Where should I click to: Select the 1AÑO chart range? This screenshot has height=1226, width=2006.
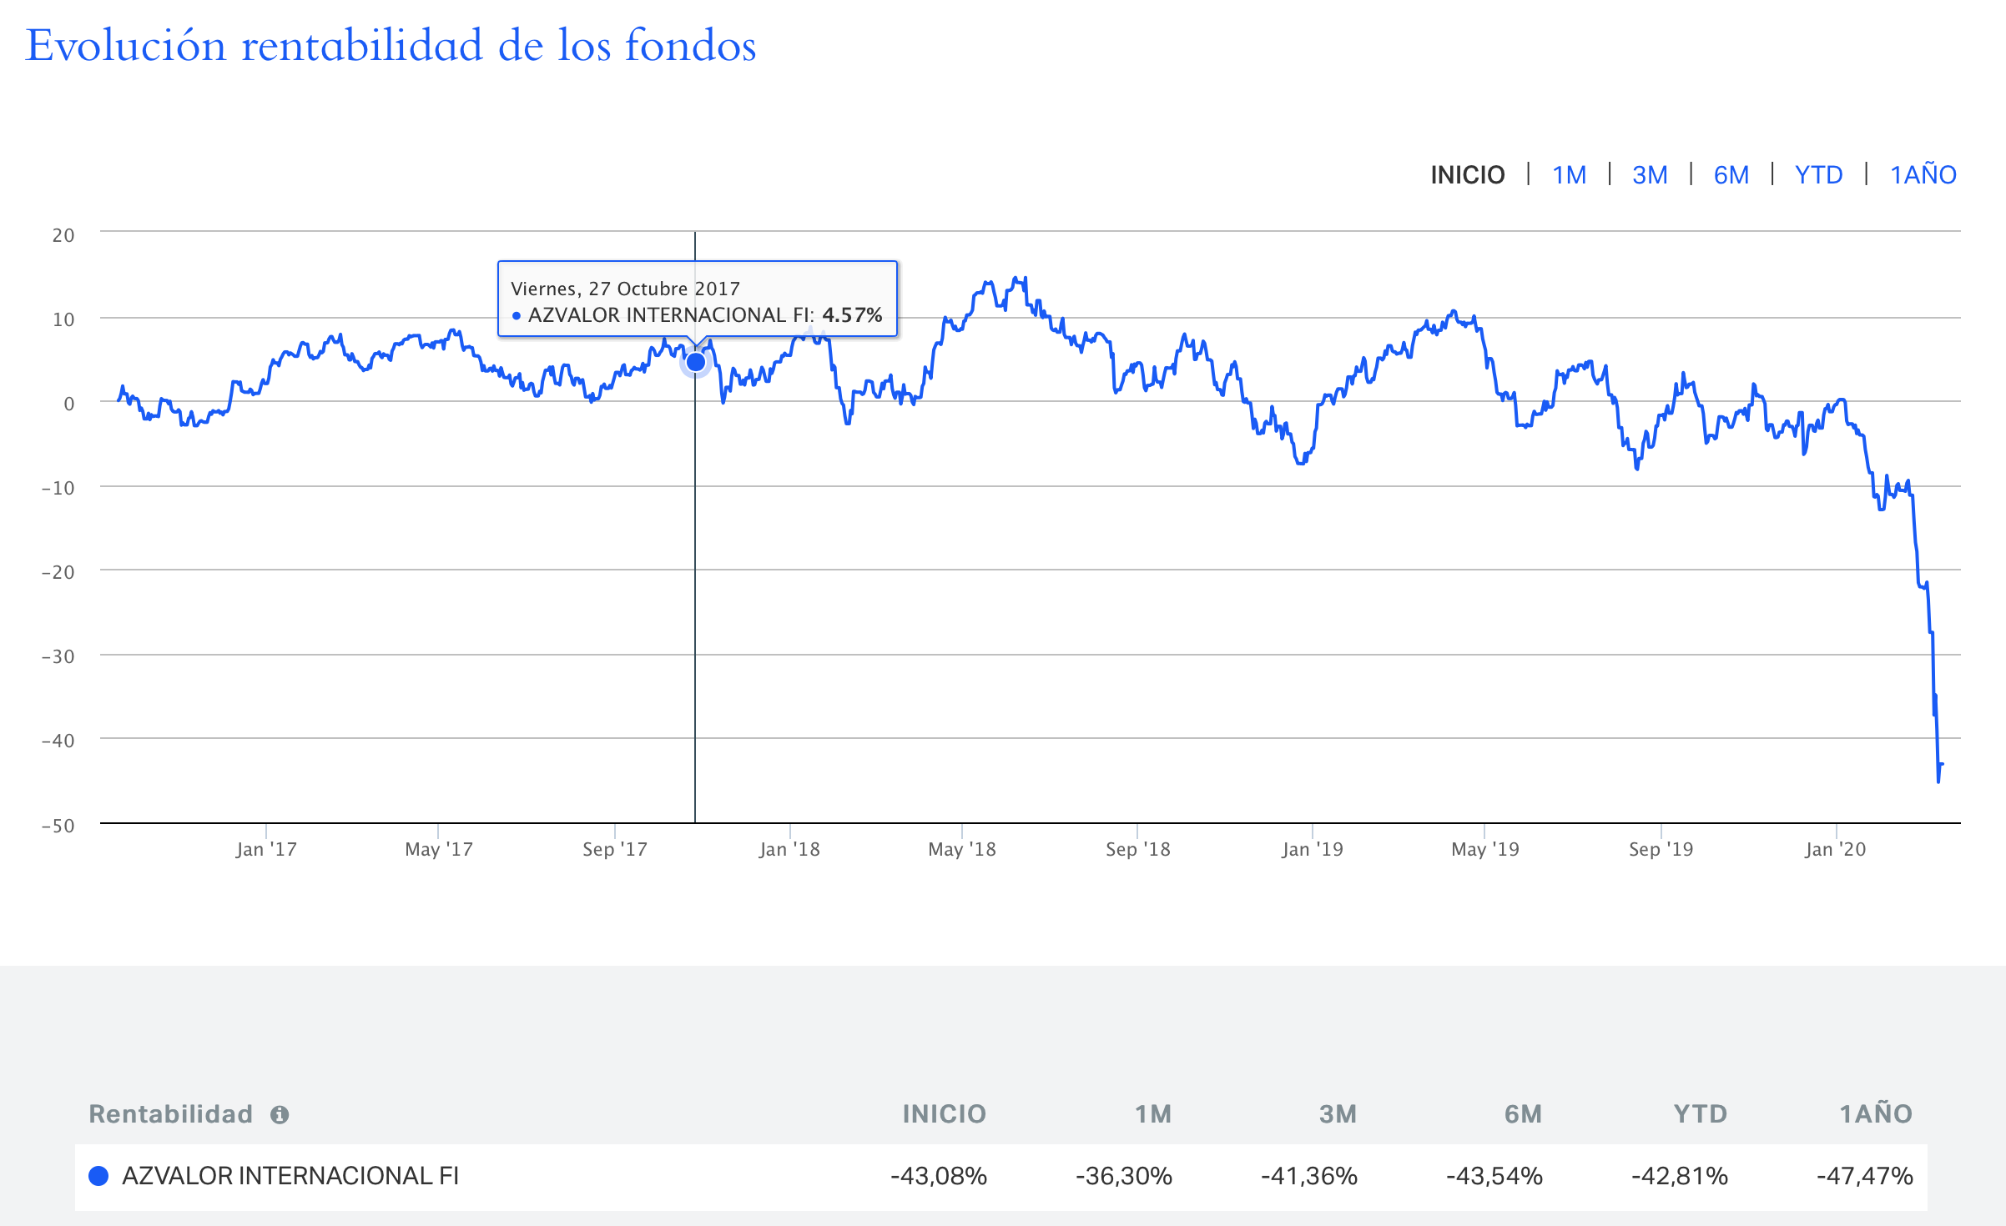[1923, 175]
